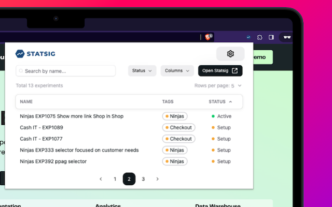Click Ninjas tag on EXP392 row

click(175, 161)
